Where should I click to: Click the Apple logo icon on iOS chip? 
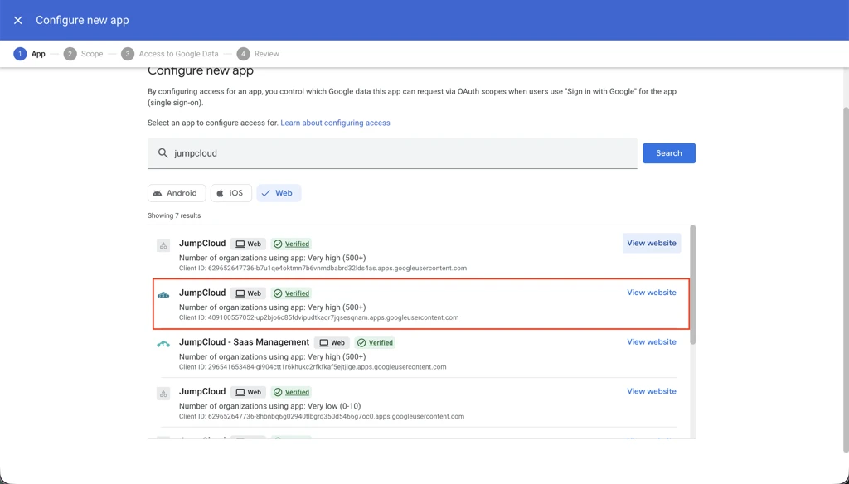[x=220, y=193]
